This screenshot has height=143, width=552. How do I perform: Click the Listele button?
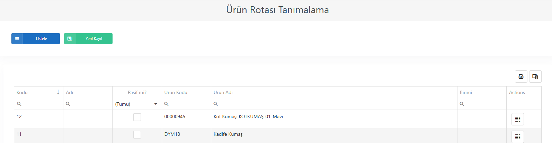36,39
